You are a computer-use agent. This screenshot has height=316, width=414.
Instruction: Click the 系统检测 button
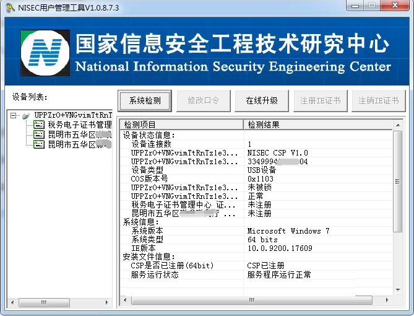(145, 101)
